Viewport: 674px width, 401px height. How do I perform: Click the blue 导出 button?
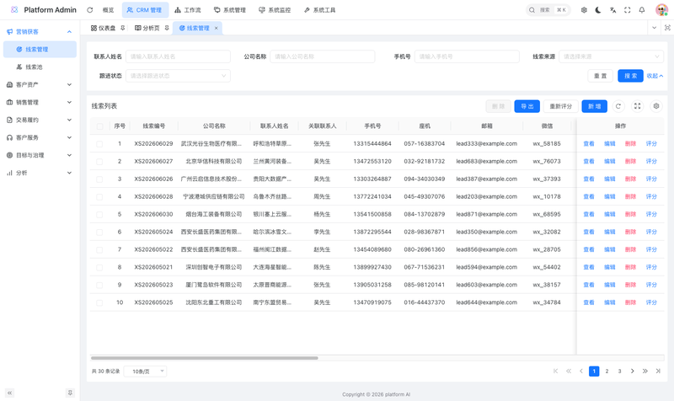point(527,106)
